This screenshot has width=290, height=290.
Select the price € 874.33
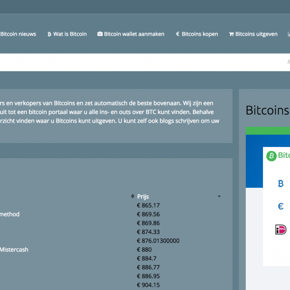point(148,232)
